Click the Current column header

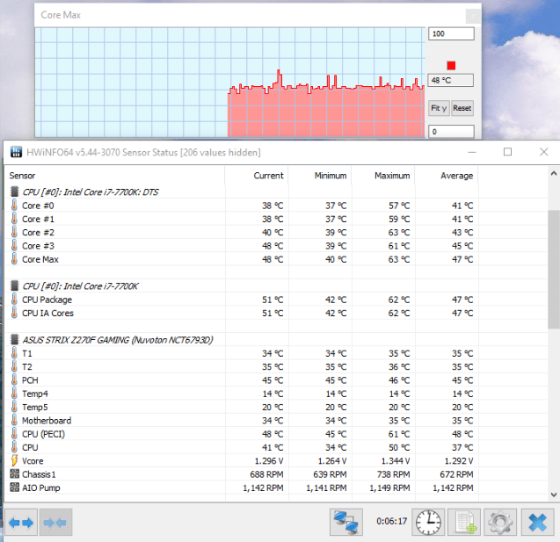257,176
